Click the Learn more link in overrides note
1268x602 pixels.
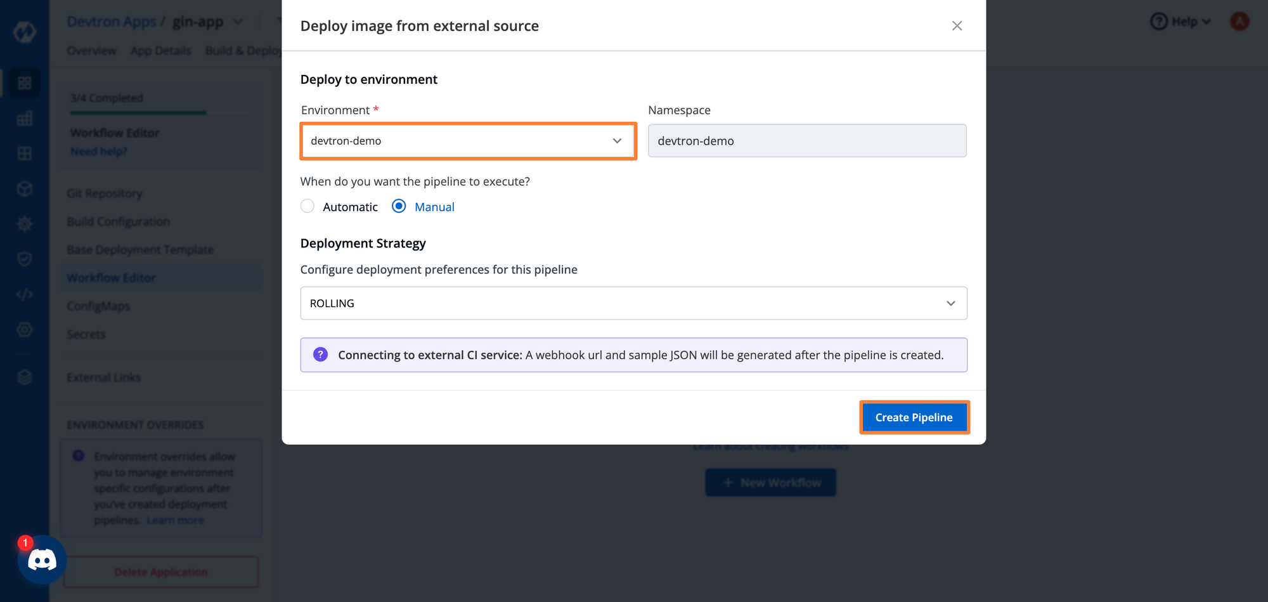(176, 520)
